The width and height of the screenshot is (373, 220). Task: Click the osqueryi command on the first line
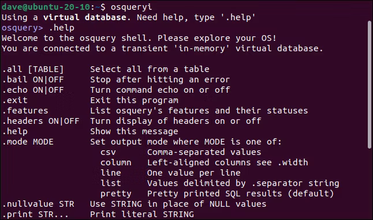(x=131, y=7)
